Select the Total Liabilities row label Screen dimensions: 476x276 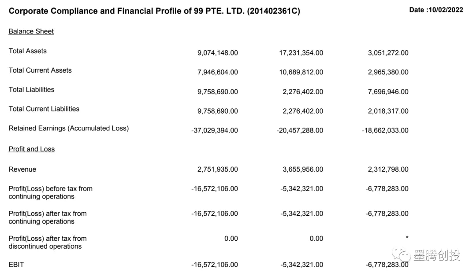32,90
